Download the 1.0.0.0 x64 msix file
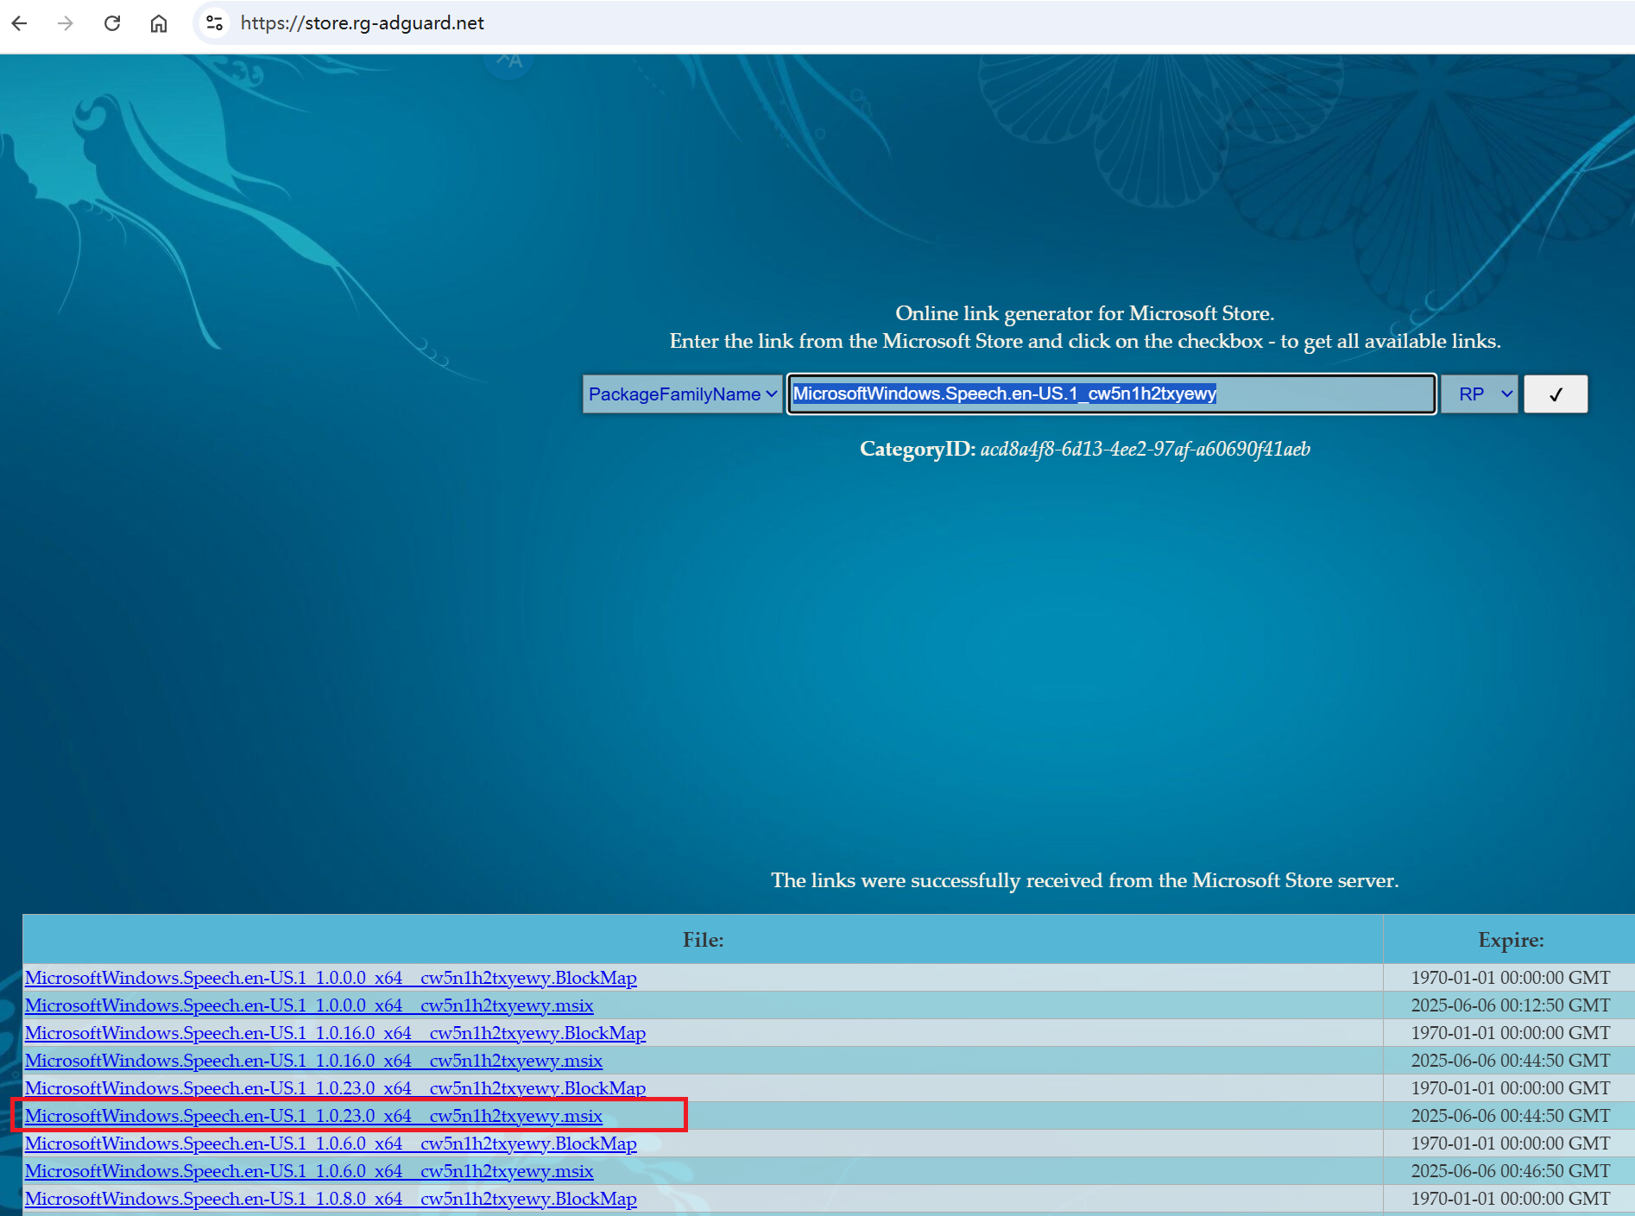1635x1216 pixels. [309, 1005]
